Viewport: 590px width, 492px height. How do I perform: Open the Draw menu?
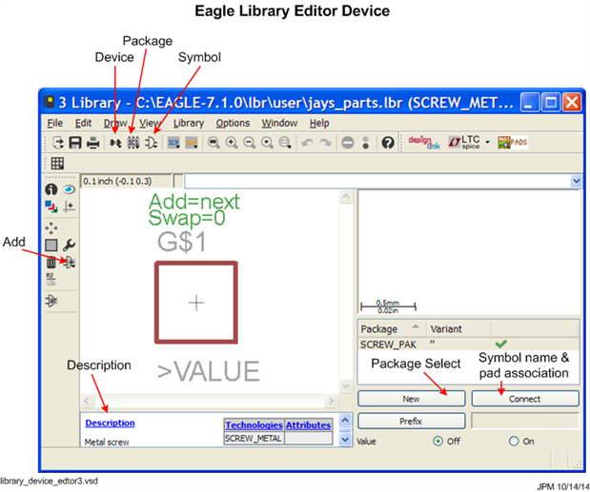tap(115, 123)
